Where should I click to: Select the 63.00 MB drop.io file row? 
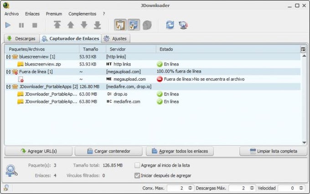(152, 94)
